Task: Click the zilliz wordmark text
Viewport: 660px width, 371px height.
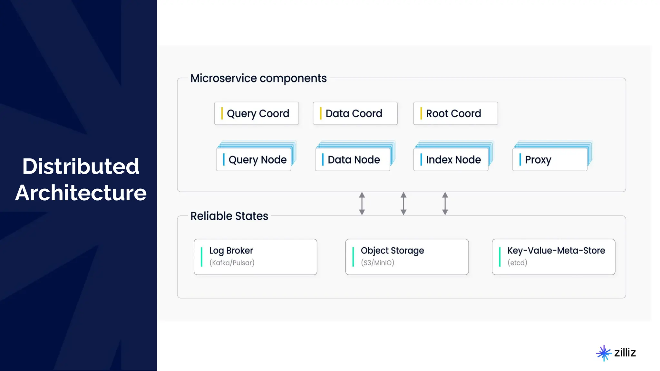Action: click(x=625, y=353)
